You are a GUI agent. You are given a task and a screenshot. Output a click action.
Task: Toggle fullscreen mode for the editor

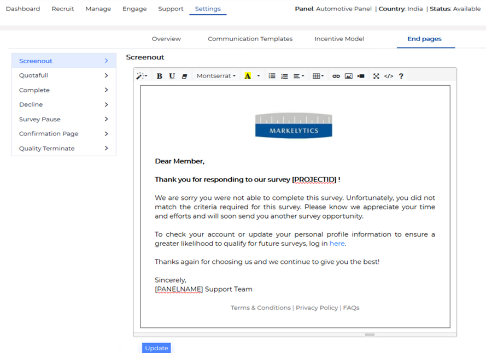376,77
